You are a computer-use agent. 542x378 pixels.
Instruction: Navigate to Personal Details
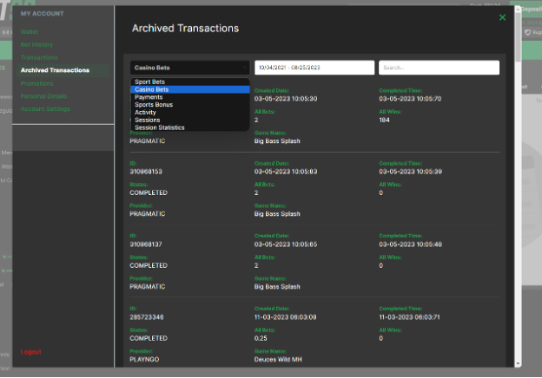[x=43, y=96]
